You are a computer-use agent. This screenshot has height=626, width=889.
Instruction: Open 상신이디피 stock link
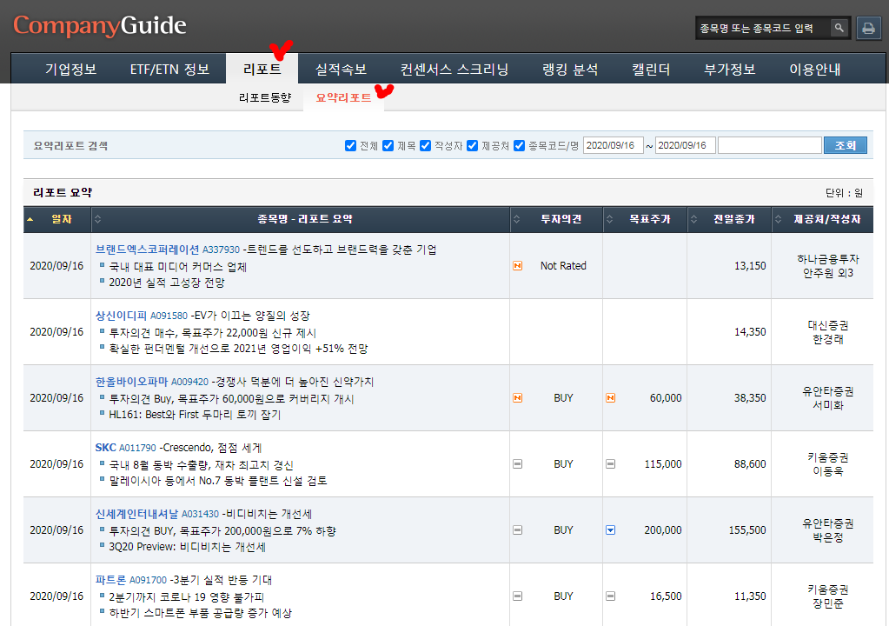(x=121, y=316)
